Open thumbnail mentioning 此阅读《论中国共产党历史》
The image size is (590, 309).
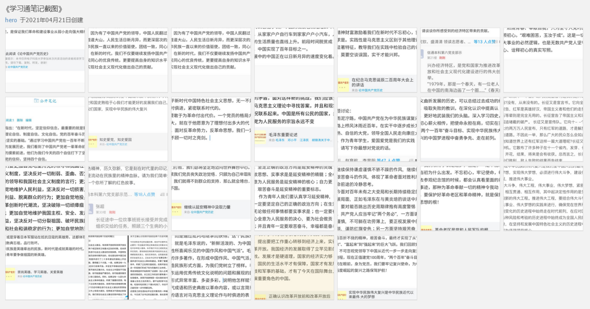point(45,60)
